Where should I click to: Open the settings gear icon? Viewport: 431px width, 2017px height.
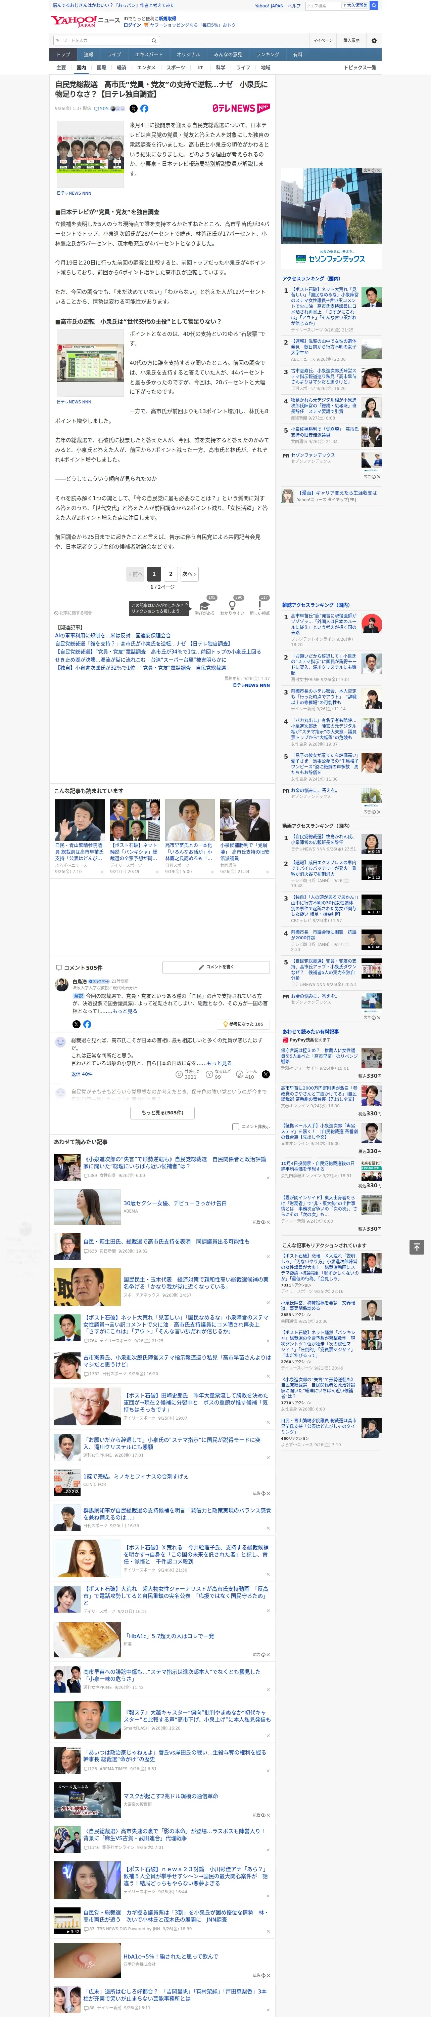click(x=374, y=40)
